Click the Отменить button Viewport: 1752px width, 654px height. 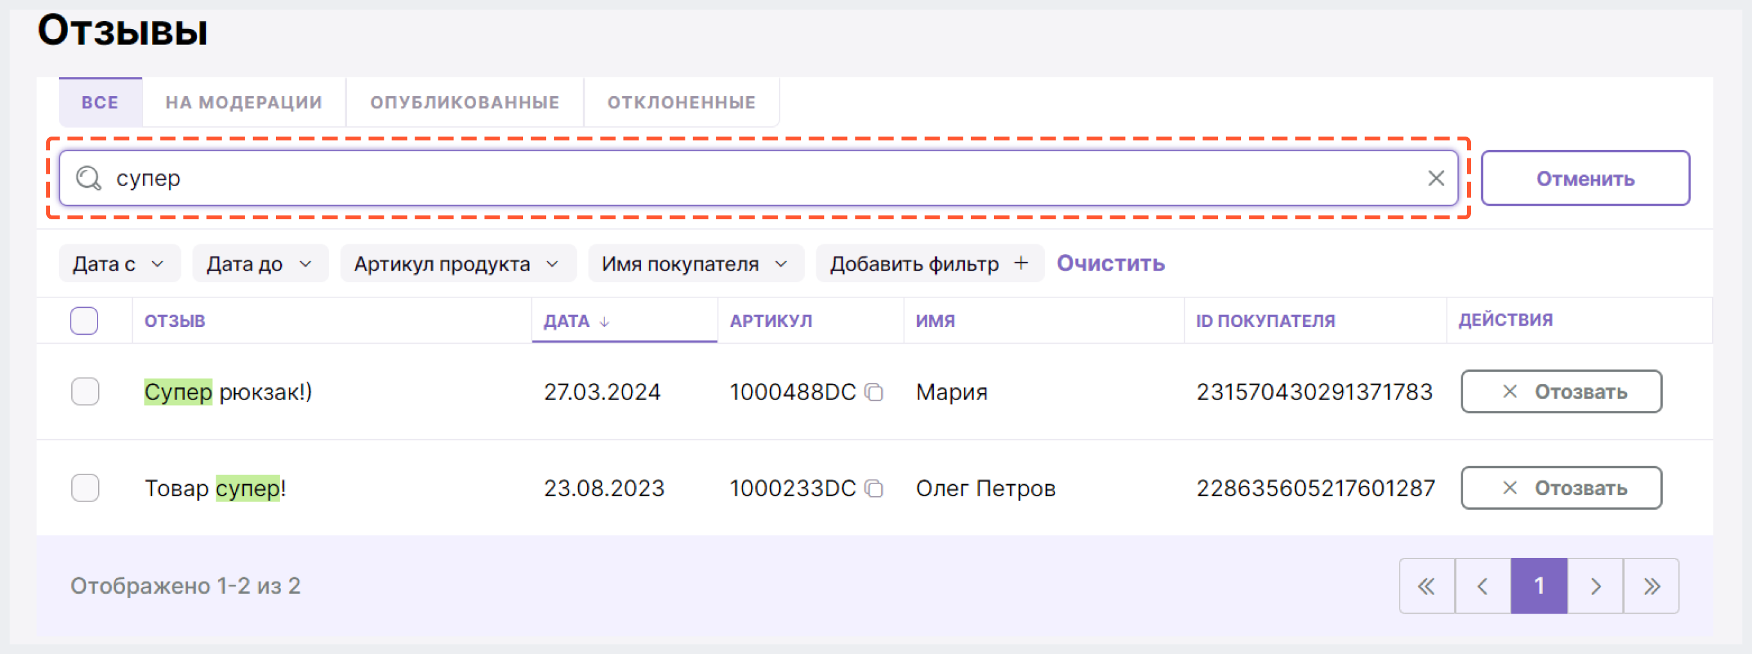click(1585, 178)
